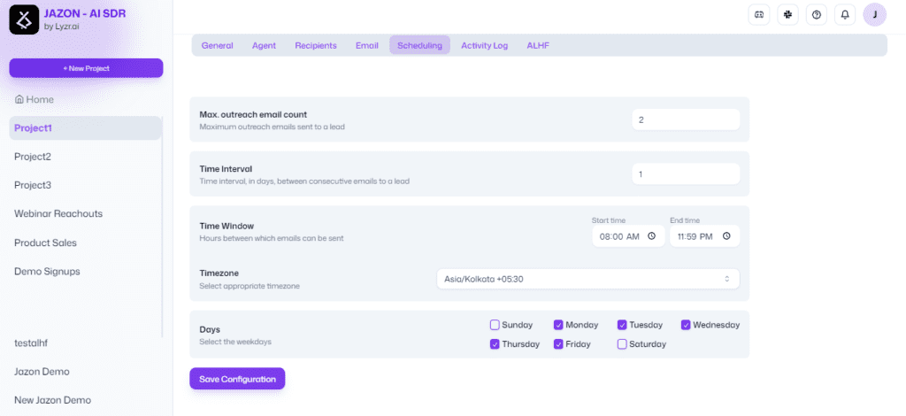This screenshot has height=416, width=906.
Task: Click the 'JAZON - AI SDR' title text
Action: click(85, 13)
